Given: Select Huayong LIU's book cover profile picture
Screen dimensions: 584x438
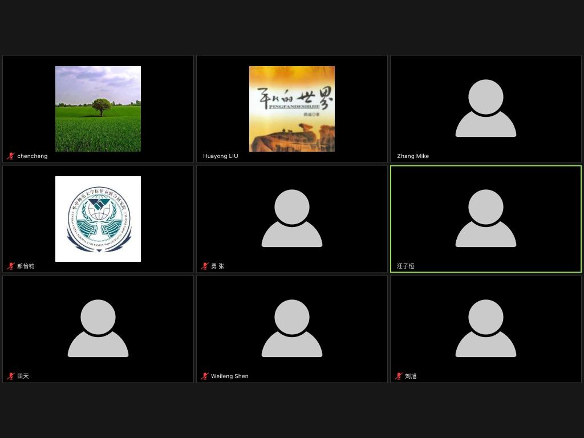Looking at the screenshot, I should [292, 109].
